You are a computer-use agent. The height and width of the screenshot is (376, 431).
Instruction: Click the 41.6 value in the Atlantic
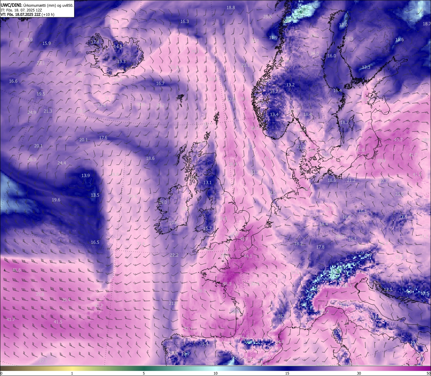pos(16,270)
